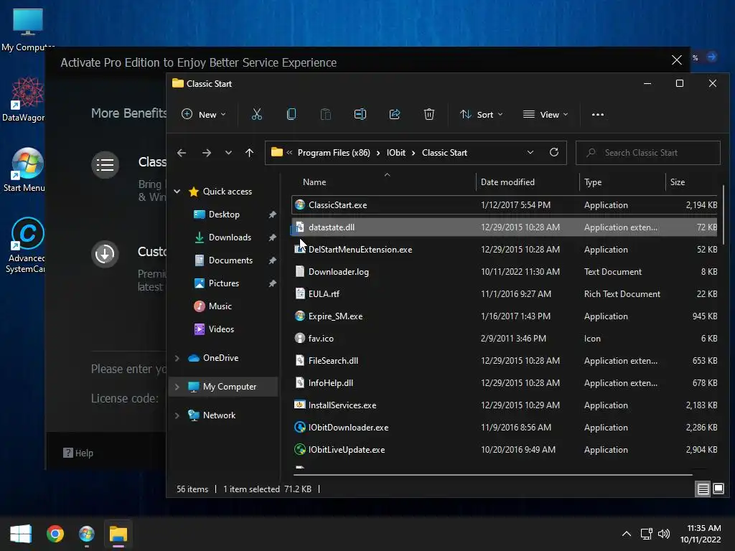
Task: Select the IObitLiveUpdate.exe icon
Action: pyautogui.click(x=299, y=449)
